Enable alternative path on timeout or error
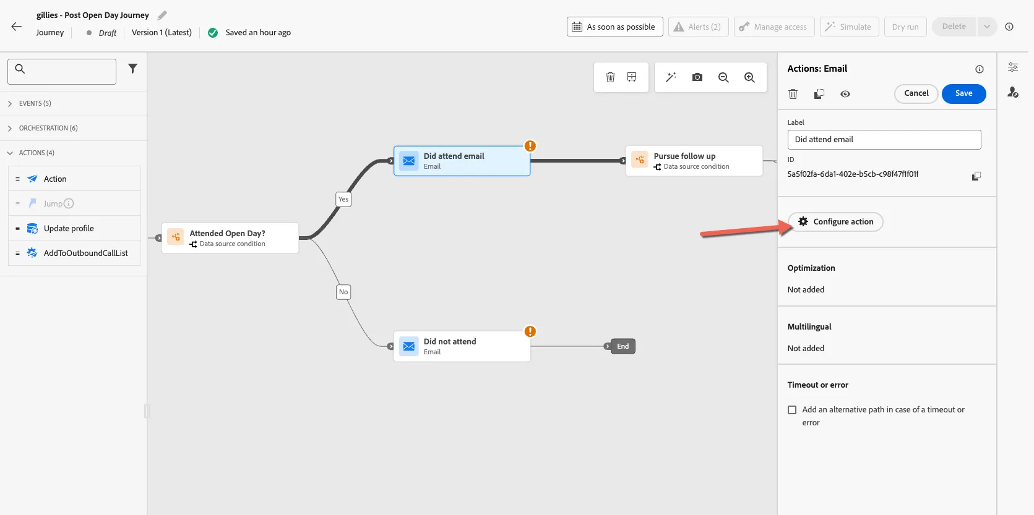 [792, 410]
